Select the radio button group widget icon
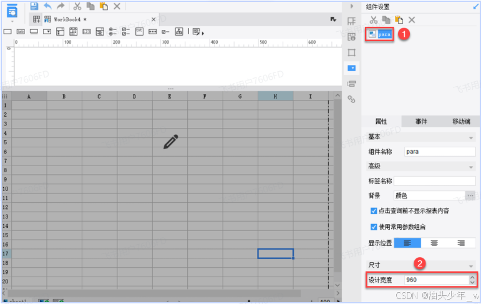Viewport: 481px width, 304px height. pos(113,31)
